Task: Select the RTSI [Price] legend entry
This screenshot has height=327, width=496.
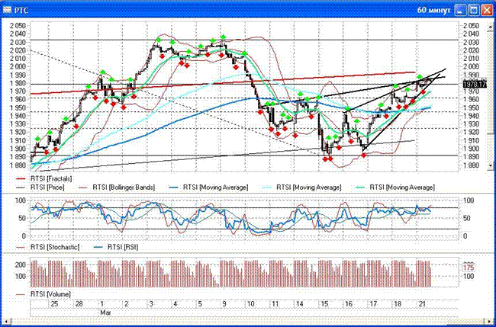Action: click(x=40, y=187)
